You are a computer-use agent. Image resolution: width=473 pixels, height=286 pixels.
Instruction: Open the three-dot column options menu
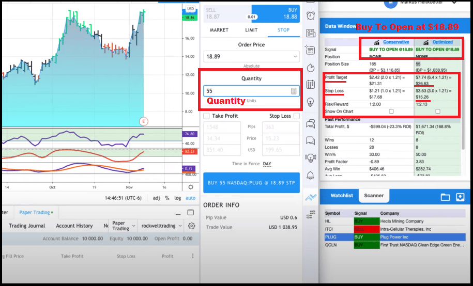click(193, 256)
